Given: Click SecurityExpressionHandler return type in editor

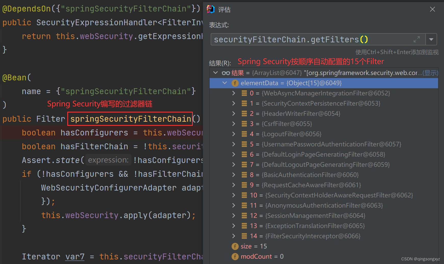Looking at the screenshot, I should 97,22.
